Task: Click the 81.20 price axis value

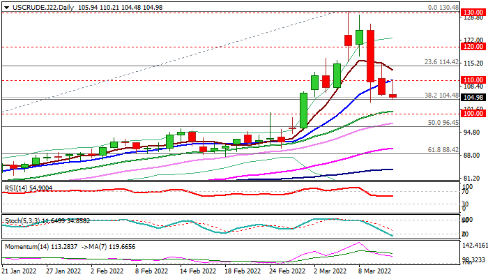Action: 473,179
